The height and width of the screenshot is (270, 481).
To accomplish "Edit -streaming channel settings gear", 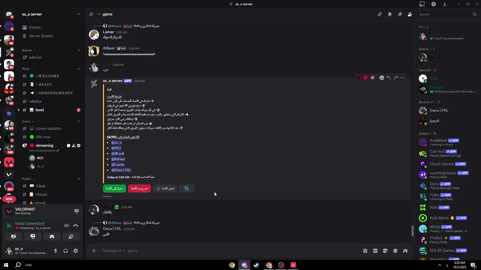I will 79,145.
